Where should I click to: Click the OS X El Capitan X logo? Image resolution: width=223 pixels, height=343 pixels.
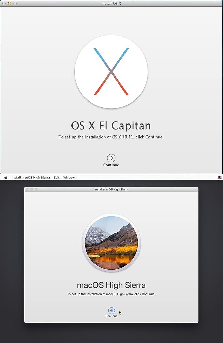point(111,72)
